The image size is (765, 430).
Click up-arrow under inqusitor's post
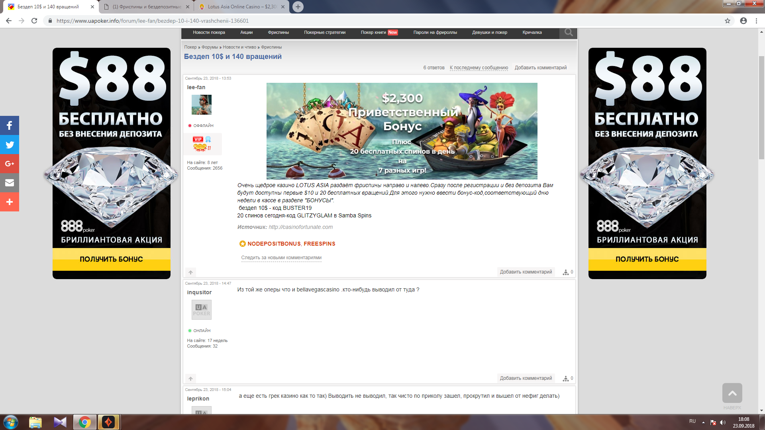pos(190,379)
